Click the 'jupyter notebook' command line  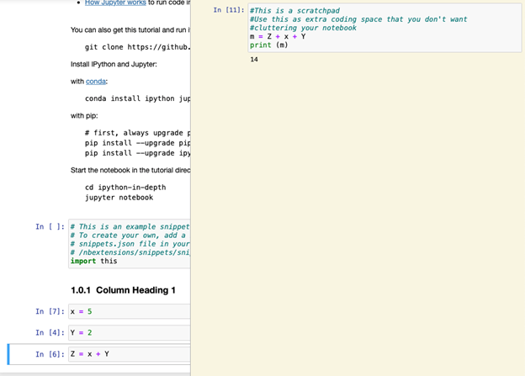coord(119,198)
